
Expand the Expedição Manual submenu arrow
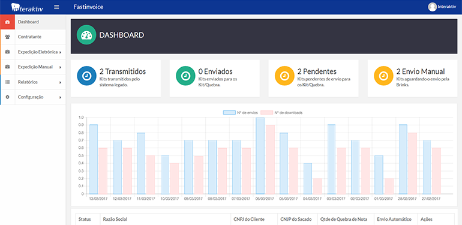coord(60,67)
